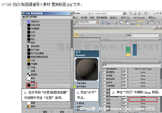162x113 pixels.
Task: Click the 自发光 amount spinner arrows
Action: (x=128, y=82)
